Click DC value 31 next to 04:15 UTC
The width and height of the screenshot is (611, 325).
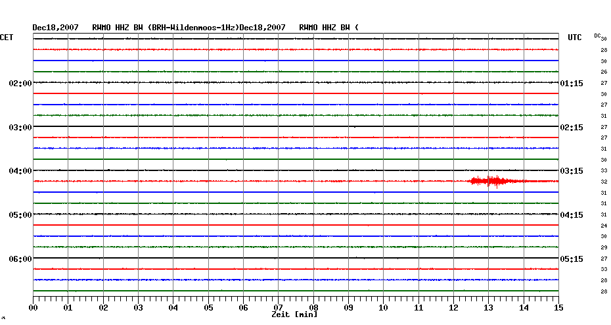pyautogui.click(x=604, y=214)
